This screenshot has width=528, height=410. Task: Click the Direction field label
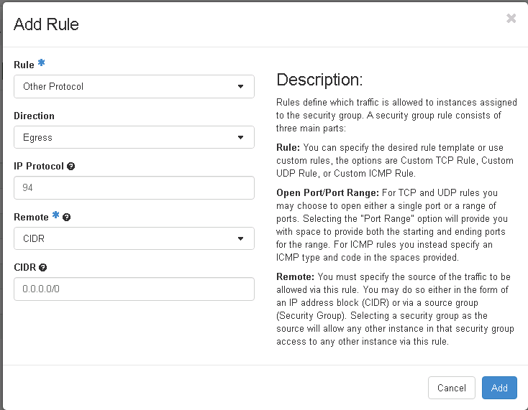point(34,116)
